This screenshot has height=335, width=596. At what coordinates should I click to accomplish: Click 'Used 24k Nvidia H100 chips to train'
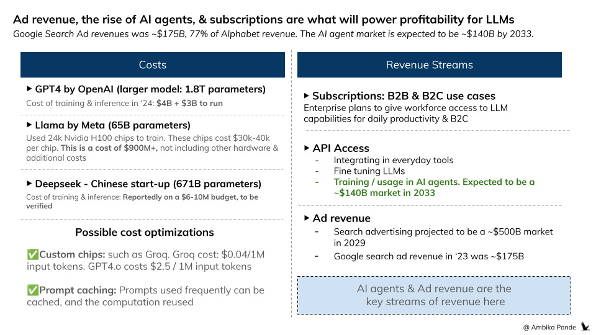(x=96, y=138)
